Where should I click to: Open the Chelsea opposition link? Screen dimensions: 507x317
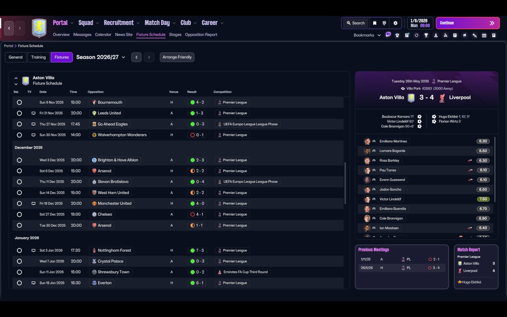click(102, 214)
